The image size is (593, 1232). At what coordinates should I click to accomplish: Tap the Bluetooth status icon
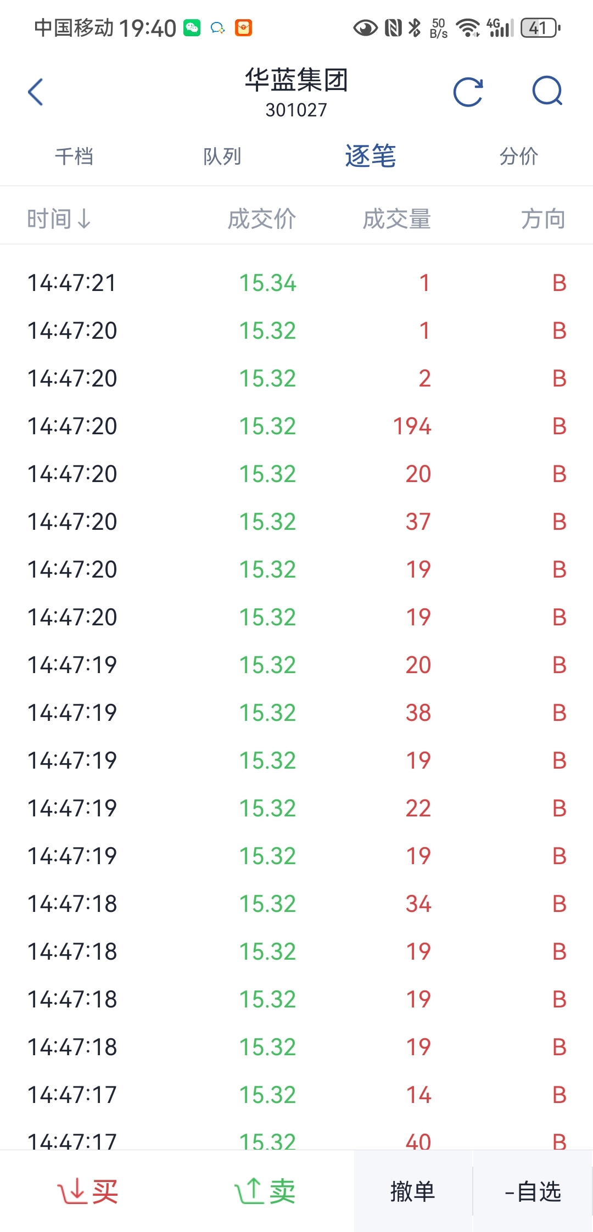click(415, 27)
